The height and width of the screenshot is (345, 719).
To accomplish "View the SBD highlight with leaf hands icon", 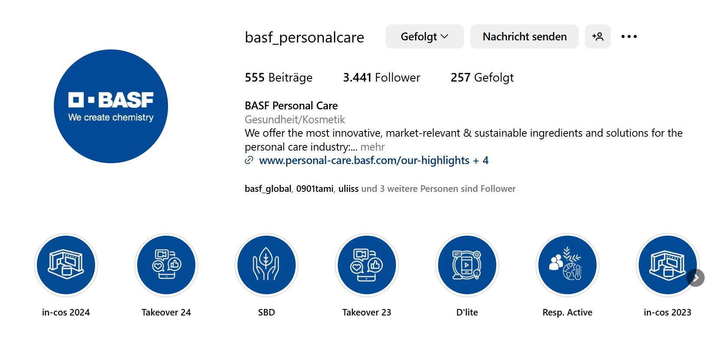I will pos(267,265).
